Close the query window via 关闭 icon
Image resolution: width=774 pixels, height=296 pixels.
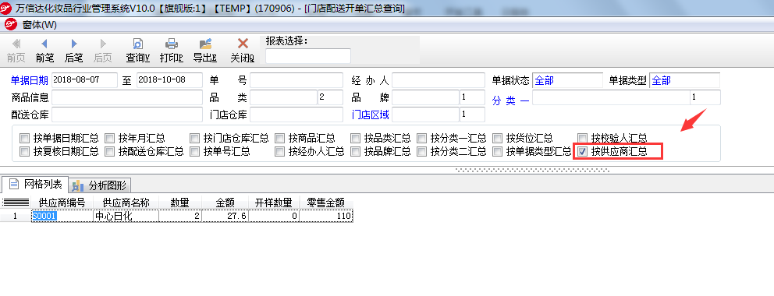(x=243, y=44)
